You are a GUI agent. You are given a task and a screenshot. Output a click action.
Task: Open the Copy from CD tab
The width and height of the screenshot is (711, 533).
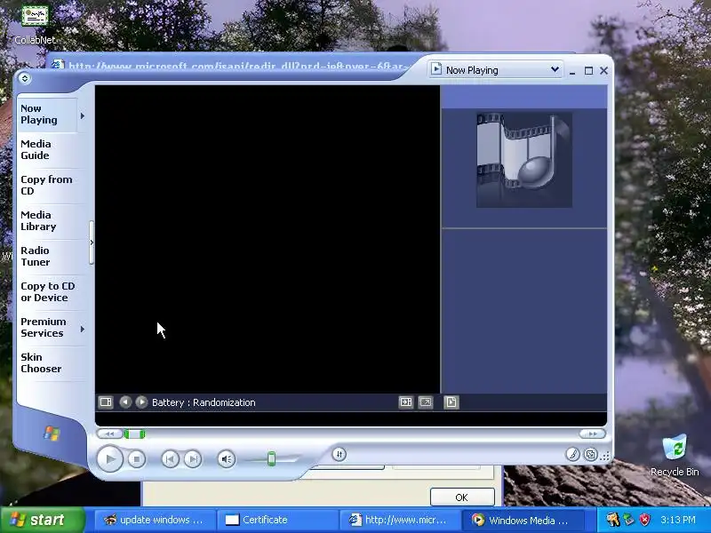click(x=46, y=185)
